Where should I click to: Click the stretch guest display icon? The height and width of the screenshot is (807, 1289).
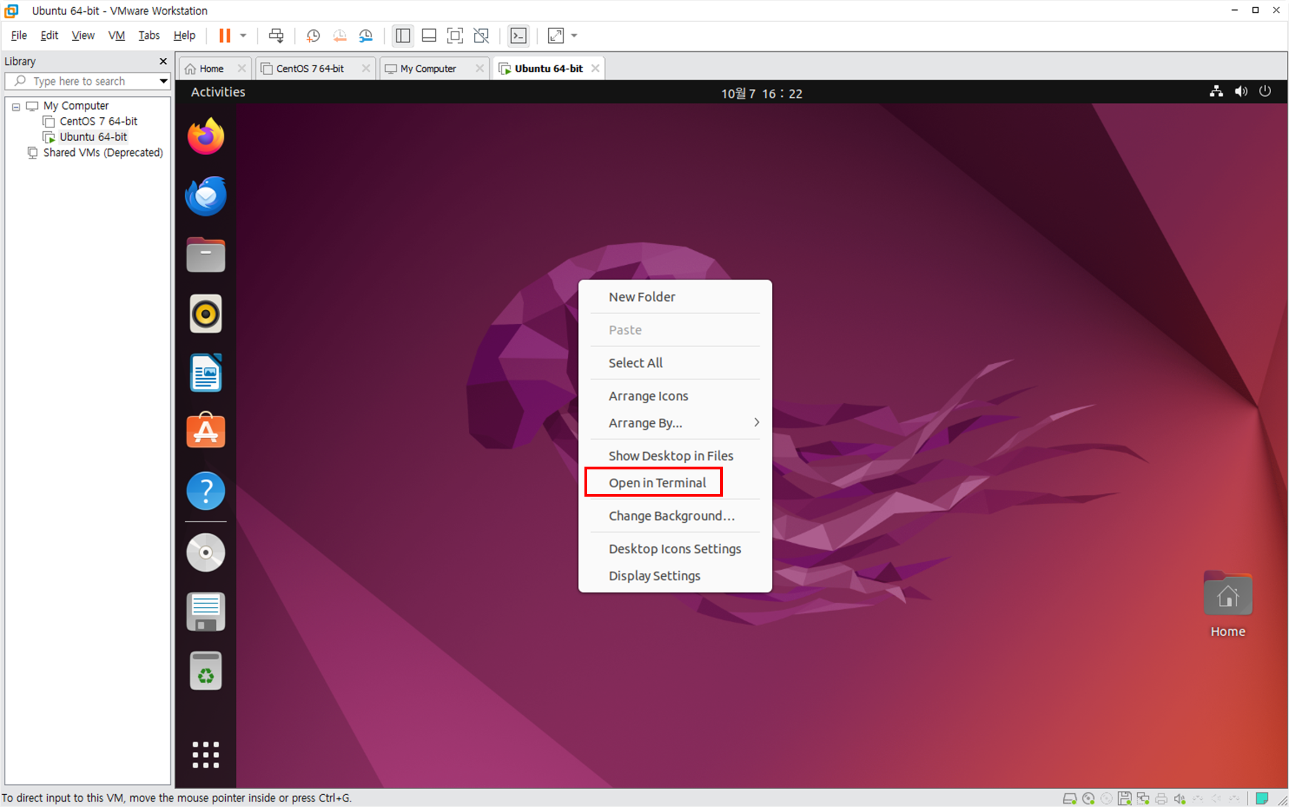coord(556,36)
